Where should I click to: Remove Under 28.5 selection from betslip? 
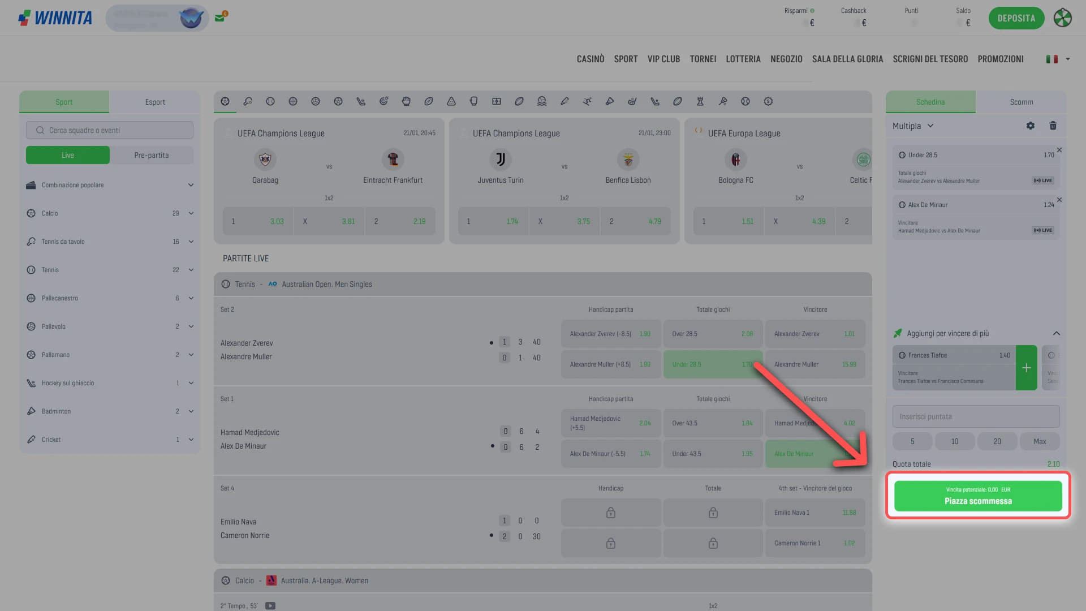[1059, 150]
